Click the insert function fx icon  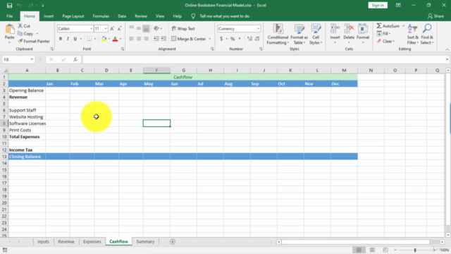75,59
